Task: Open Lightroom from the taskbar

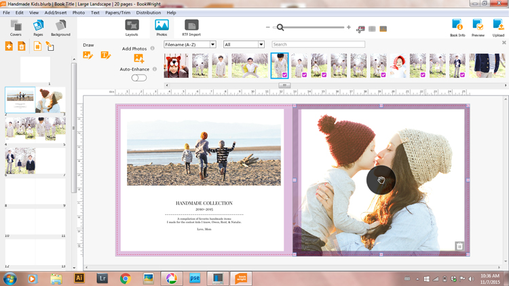Action: [x=102, y=279]
